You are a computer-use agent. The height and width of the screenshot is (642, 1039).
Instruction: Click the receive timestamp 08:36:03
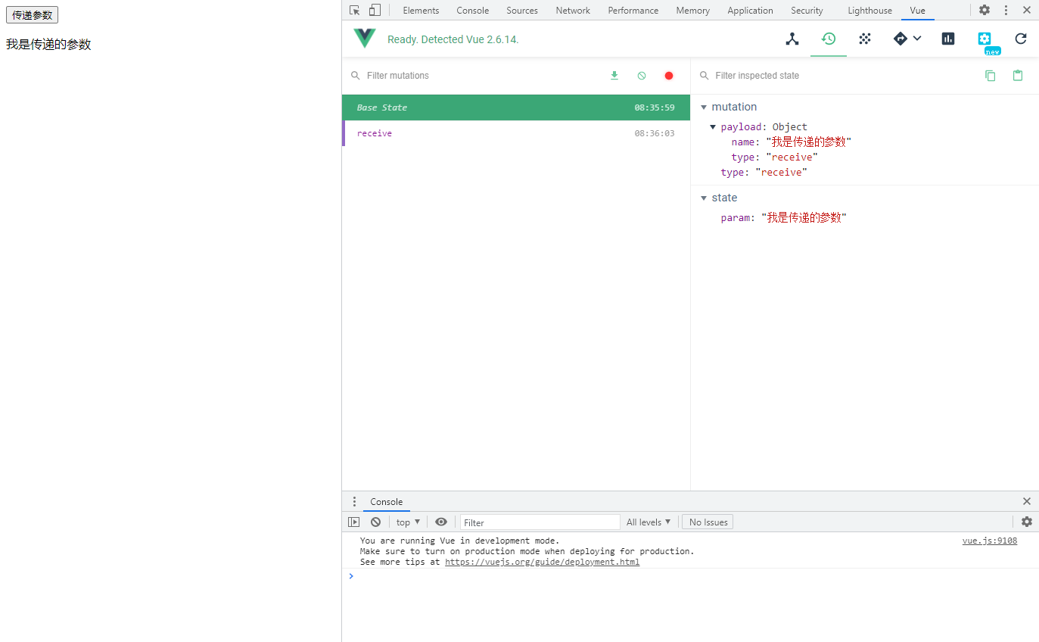tap(655, 133)
